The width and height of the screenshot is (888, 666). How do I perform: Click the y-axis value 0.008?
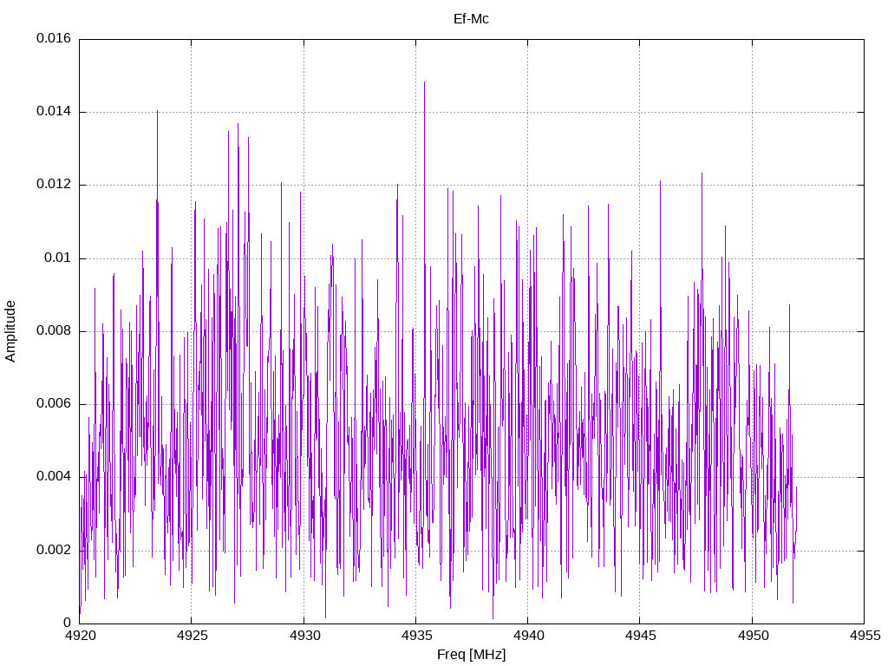54,330
